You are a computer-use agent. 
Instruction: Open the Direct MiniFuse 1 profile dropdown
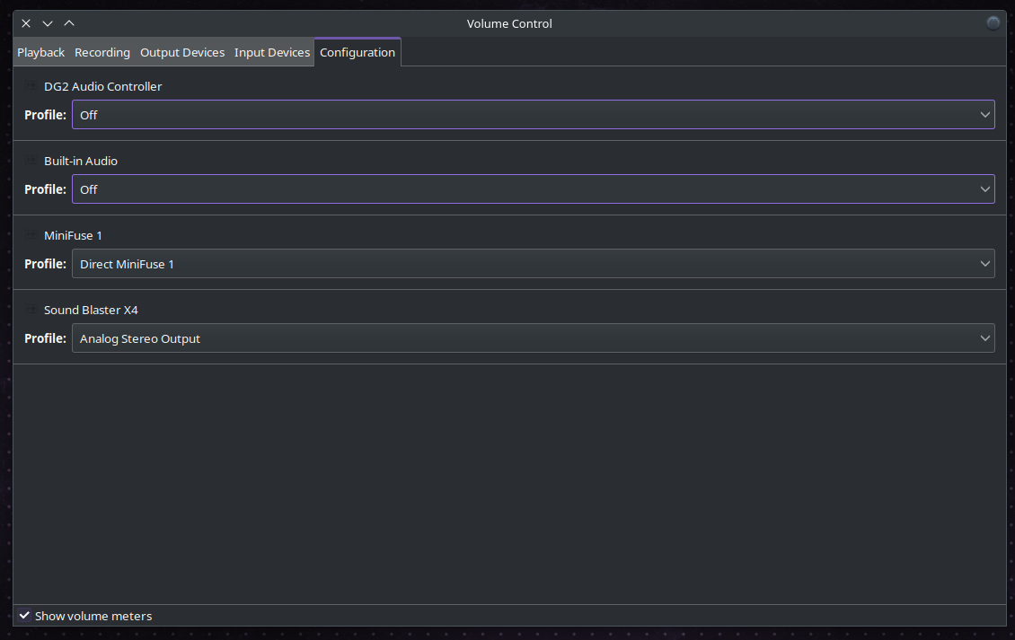point(533,263)
